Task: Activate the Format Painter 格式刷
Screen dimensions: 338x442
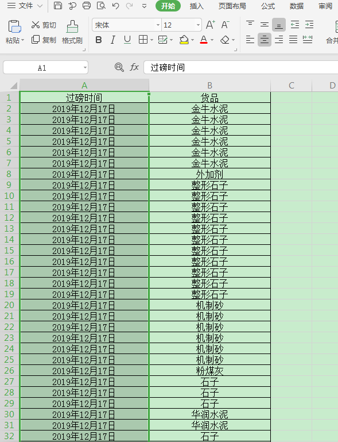Action: (x=72, y=32)
